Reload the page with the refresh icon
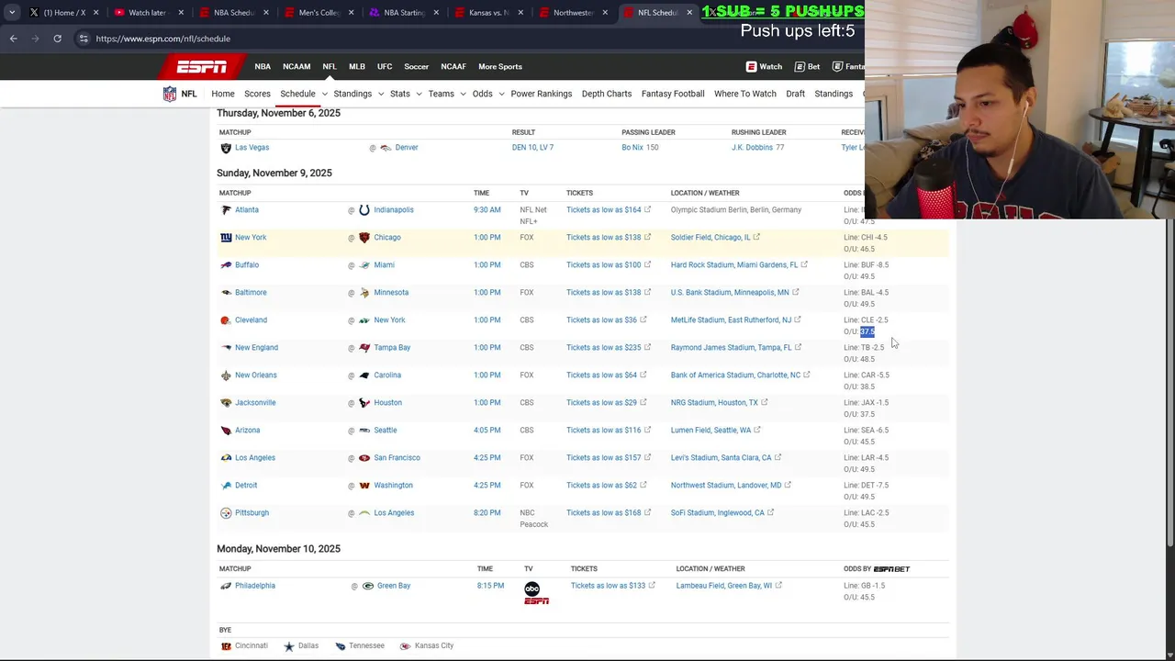 tap(57, 39)
